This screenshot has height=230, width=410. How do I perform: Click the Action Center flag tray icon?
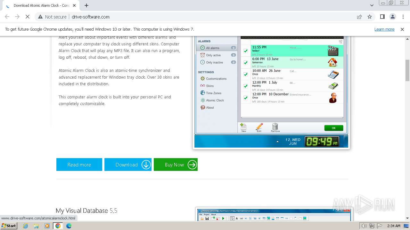pos(379,226)
